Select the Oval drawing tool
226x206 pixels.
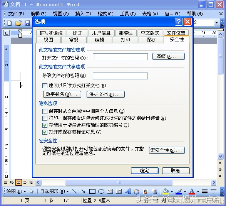(x=101, y=191)
